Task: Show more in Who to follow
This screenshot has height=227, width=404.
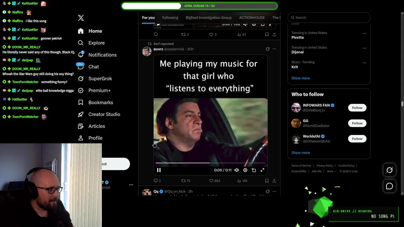Action: tap(300, 153)
